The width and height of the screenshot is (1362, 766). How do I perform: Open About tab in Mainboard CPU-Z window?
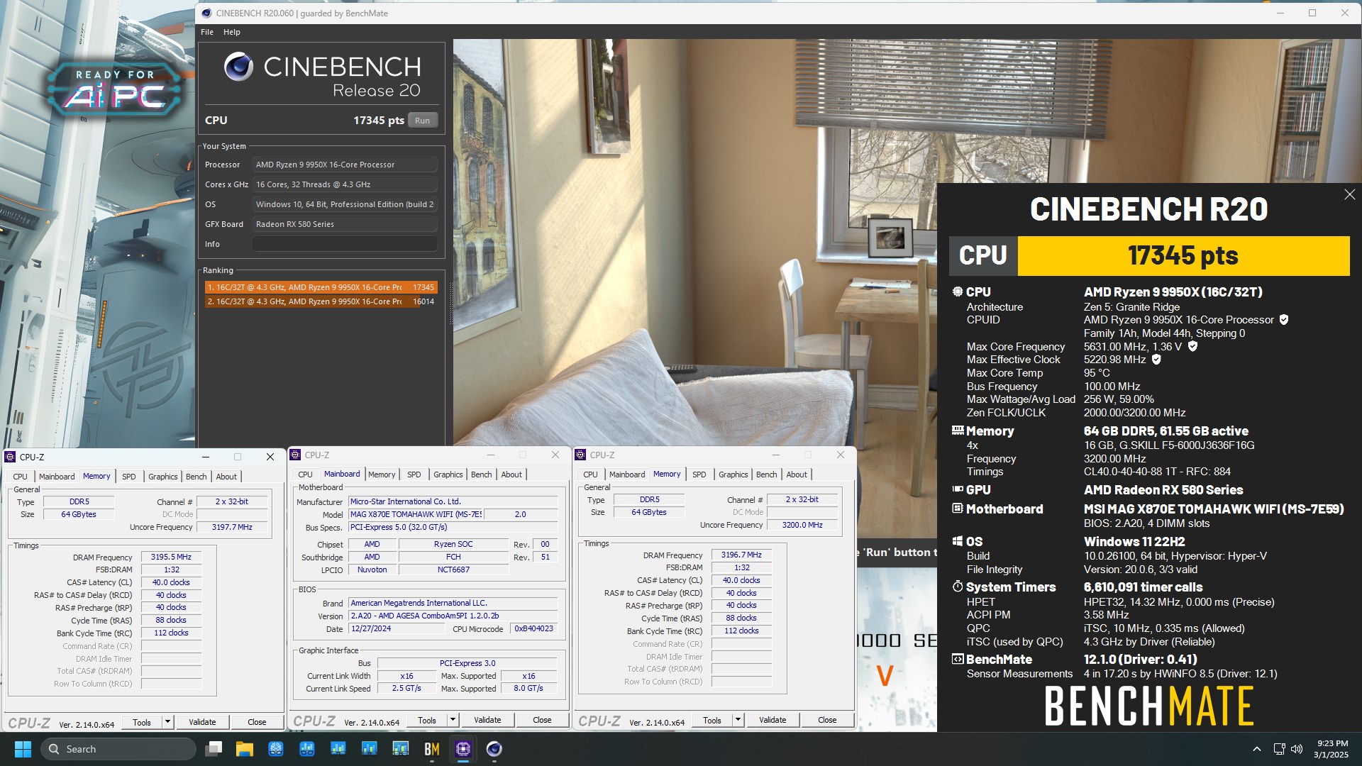point(511,474)
